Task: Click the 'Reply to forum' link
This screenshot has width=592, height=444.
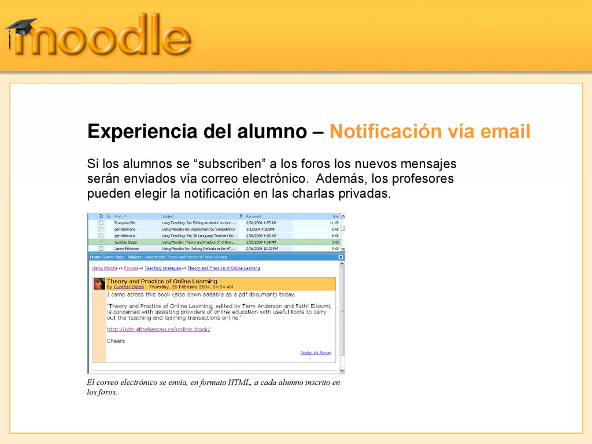Action: pos(316,353)
